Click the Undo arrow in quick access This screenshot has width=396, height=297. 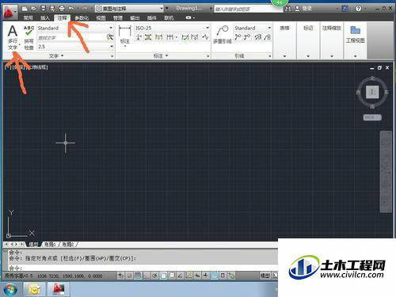click(71, 9)
